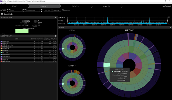Click the HPSD_BYOD color square
The height and width of the screenshot is (100, 172).
1,54
